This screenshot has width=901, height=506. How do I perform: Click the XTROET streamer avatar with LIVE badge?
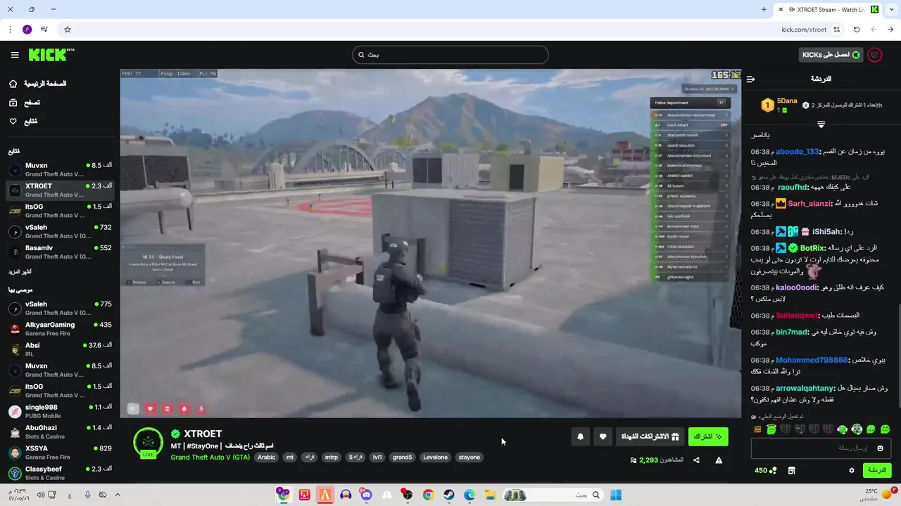pos(149,443)
